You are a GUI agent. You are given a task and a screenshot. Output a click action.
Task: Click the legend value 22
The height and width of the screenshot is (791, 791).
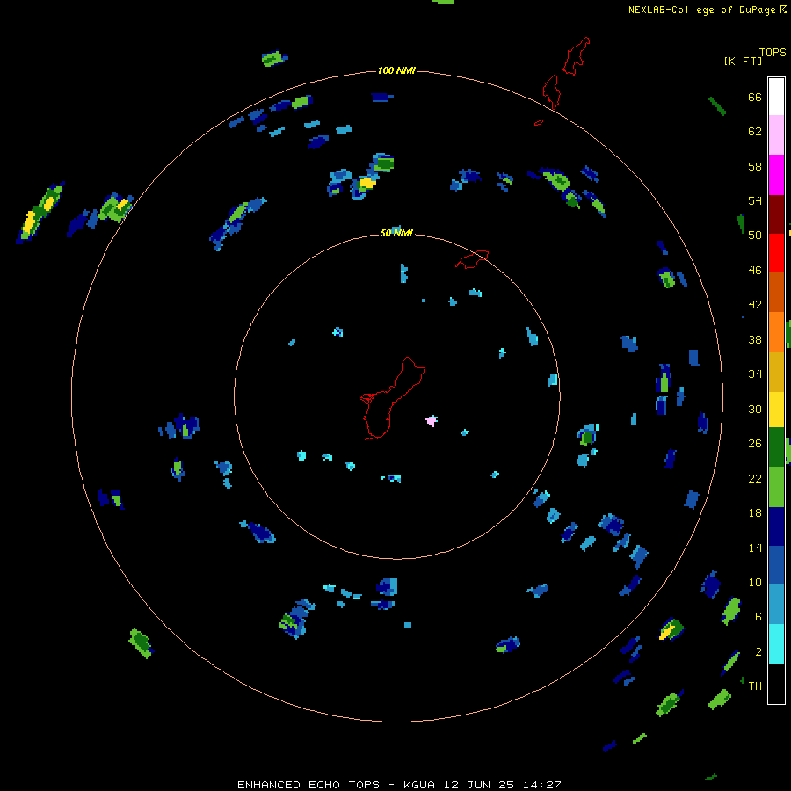755,478
